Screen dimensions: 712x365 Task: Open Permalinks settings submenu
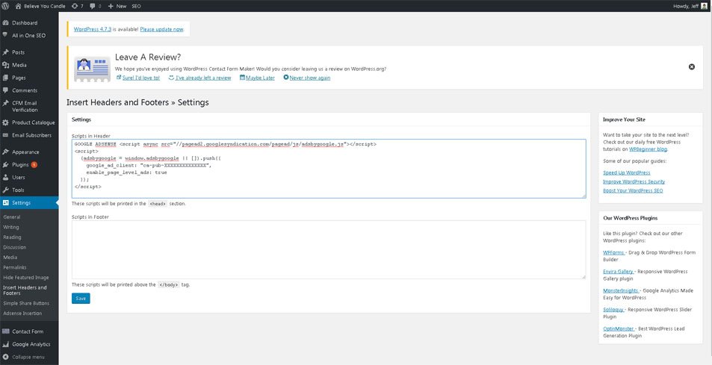pyautogui.click(x=15, y=267)
